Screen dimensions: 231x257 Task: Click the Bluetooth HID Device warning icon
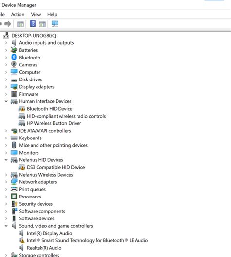tap(21, 109)
